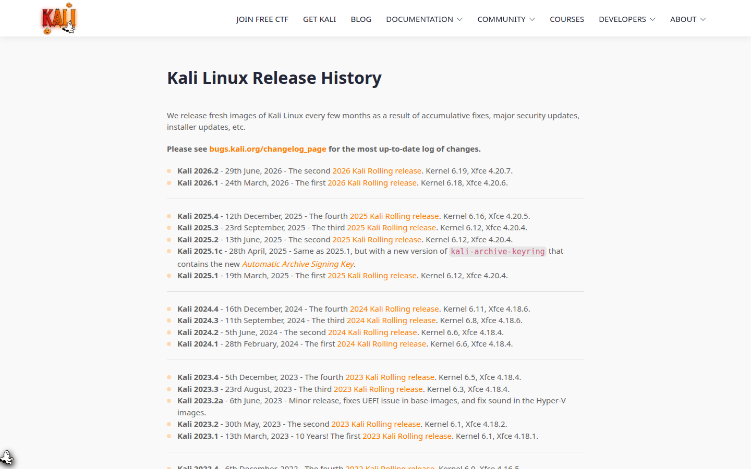Open the Kali 2023.2 rolling release link
The image size is (751, 469).
(376, 424)
